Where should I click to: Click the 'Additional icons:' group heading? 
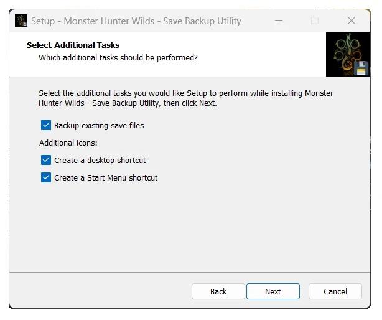pos(68,143)
